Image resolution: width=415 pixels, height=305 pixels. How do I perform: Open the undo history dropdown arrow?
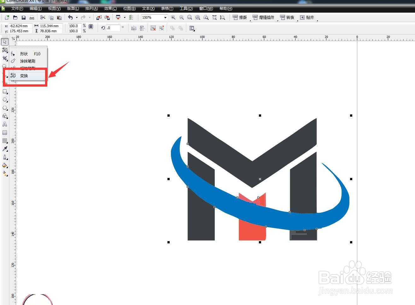point(77,17)
